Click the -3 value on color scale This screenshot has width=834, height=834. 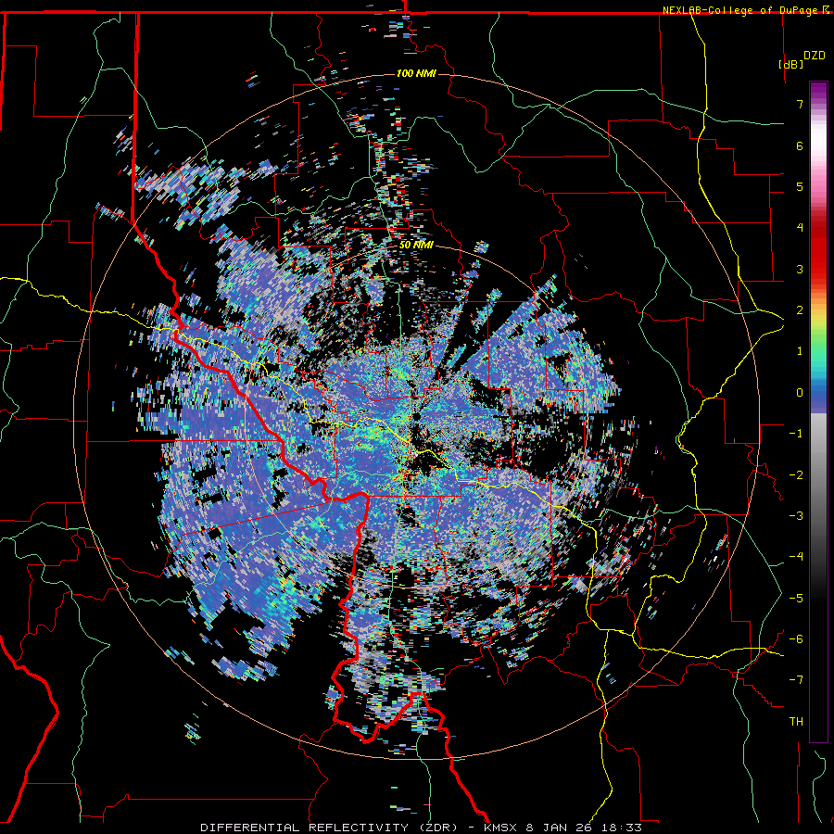pos(796,516)
